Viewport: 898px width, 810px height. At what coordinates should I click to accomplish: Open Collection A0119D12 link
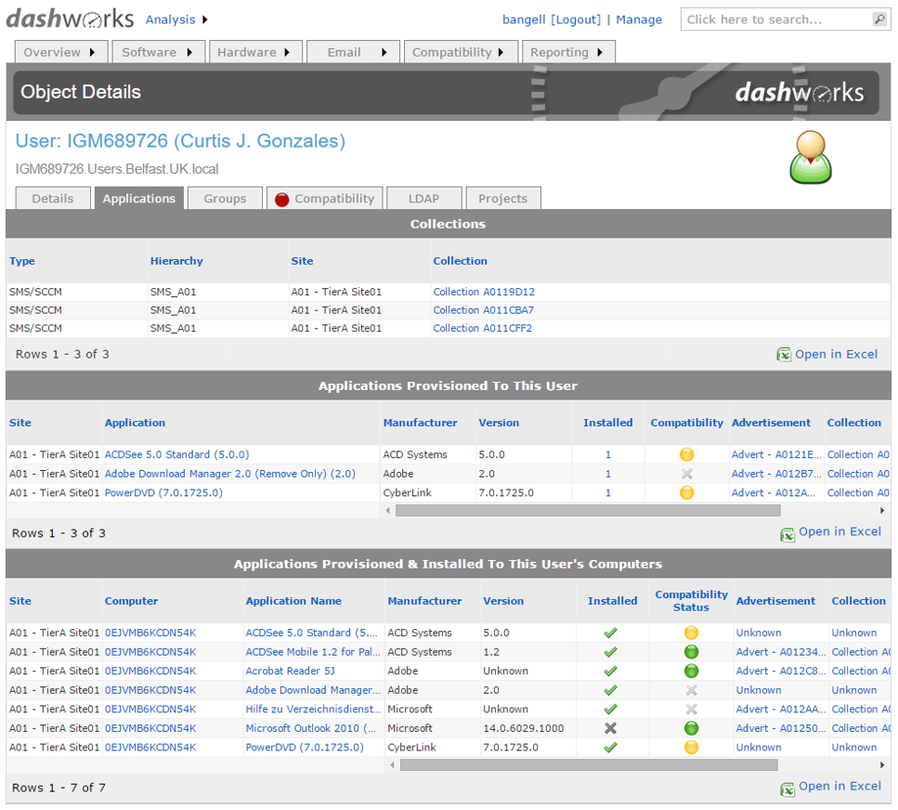(484, 292)
